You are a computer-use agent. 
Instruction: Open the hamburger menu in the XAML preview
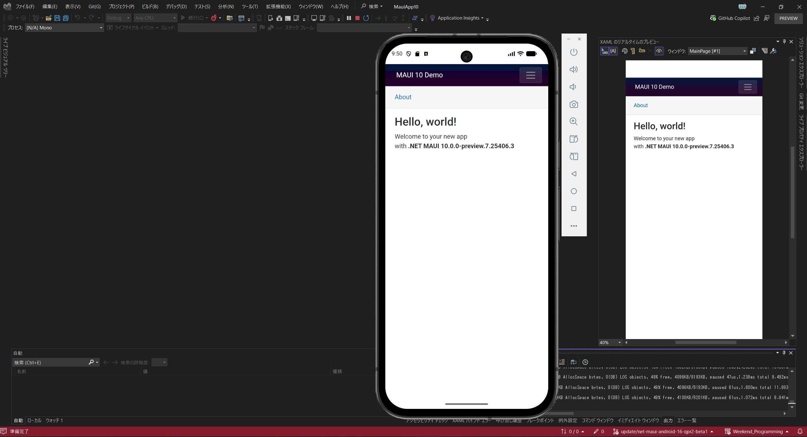click(748, 87)
